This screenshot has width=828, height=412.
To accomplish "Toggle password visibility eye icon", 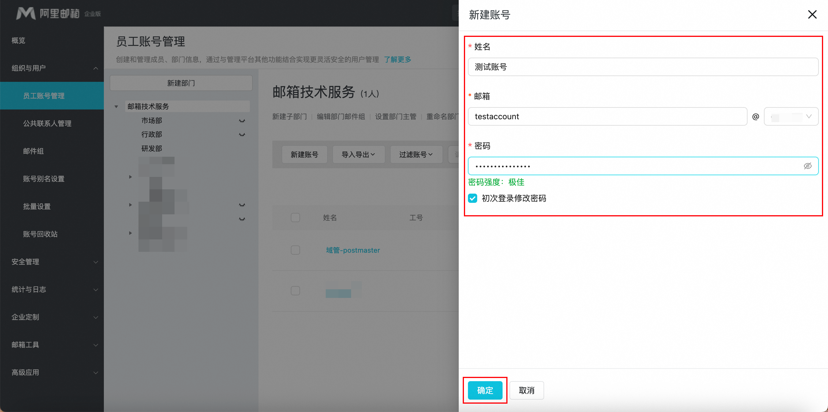I will pos(807,166).
